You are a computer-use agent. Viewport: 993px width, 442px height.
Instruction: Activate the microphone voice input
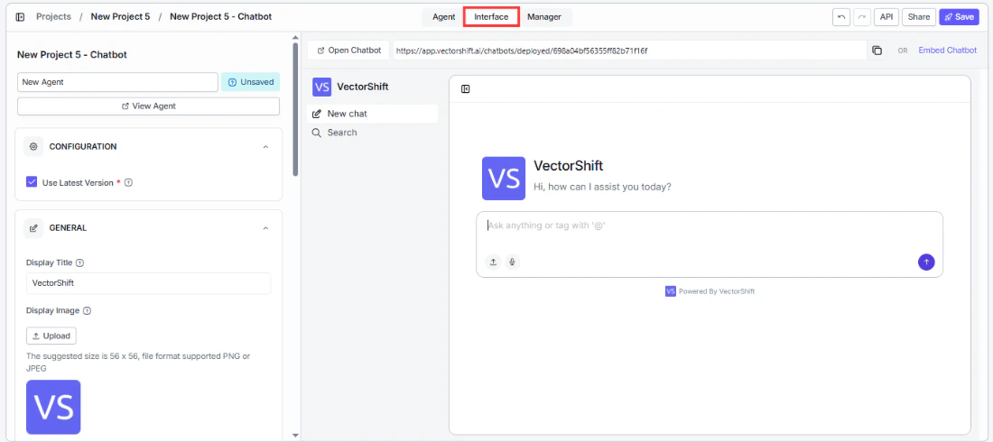click(513, 262)
